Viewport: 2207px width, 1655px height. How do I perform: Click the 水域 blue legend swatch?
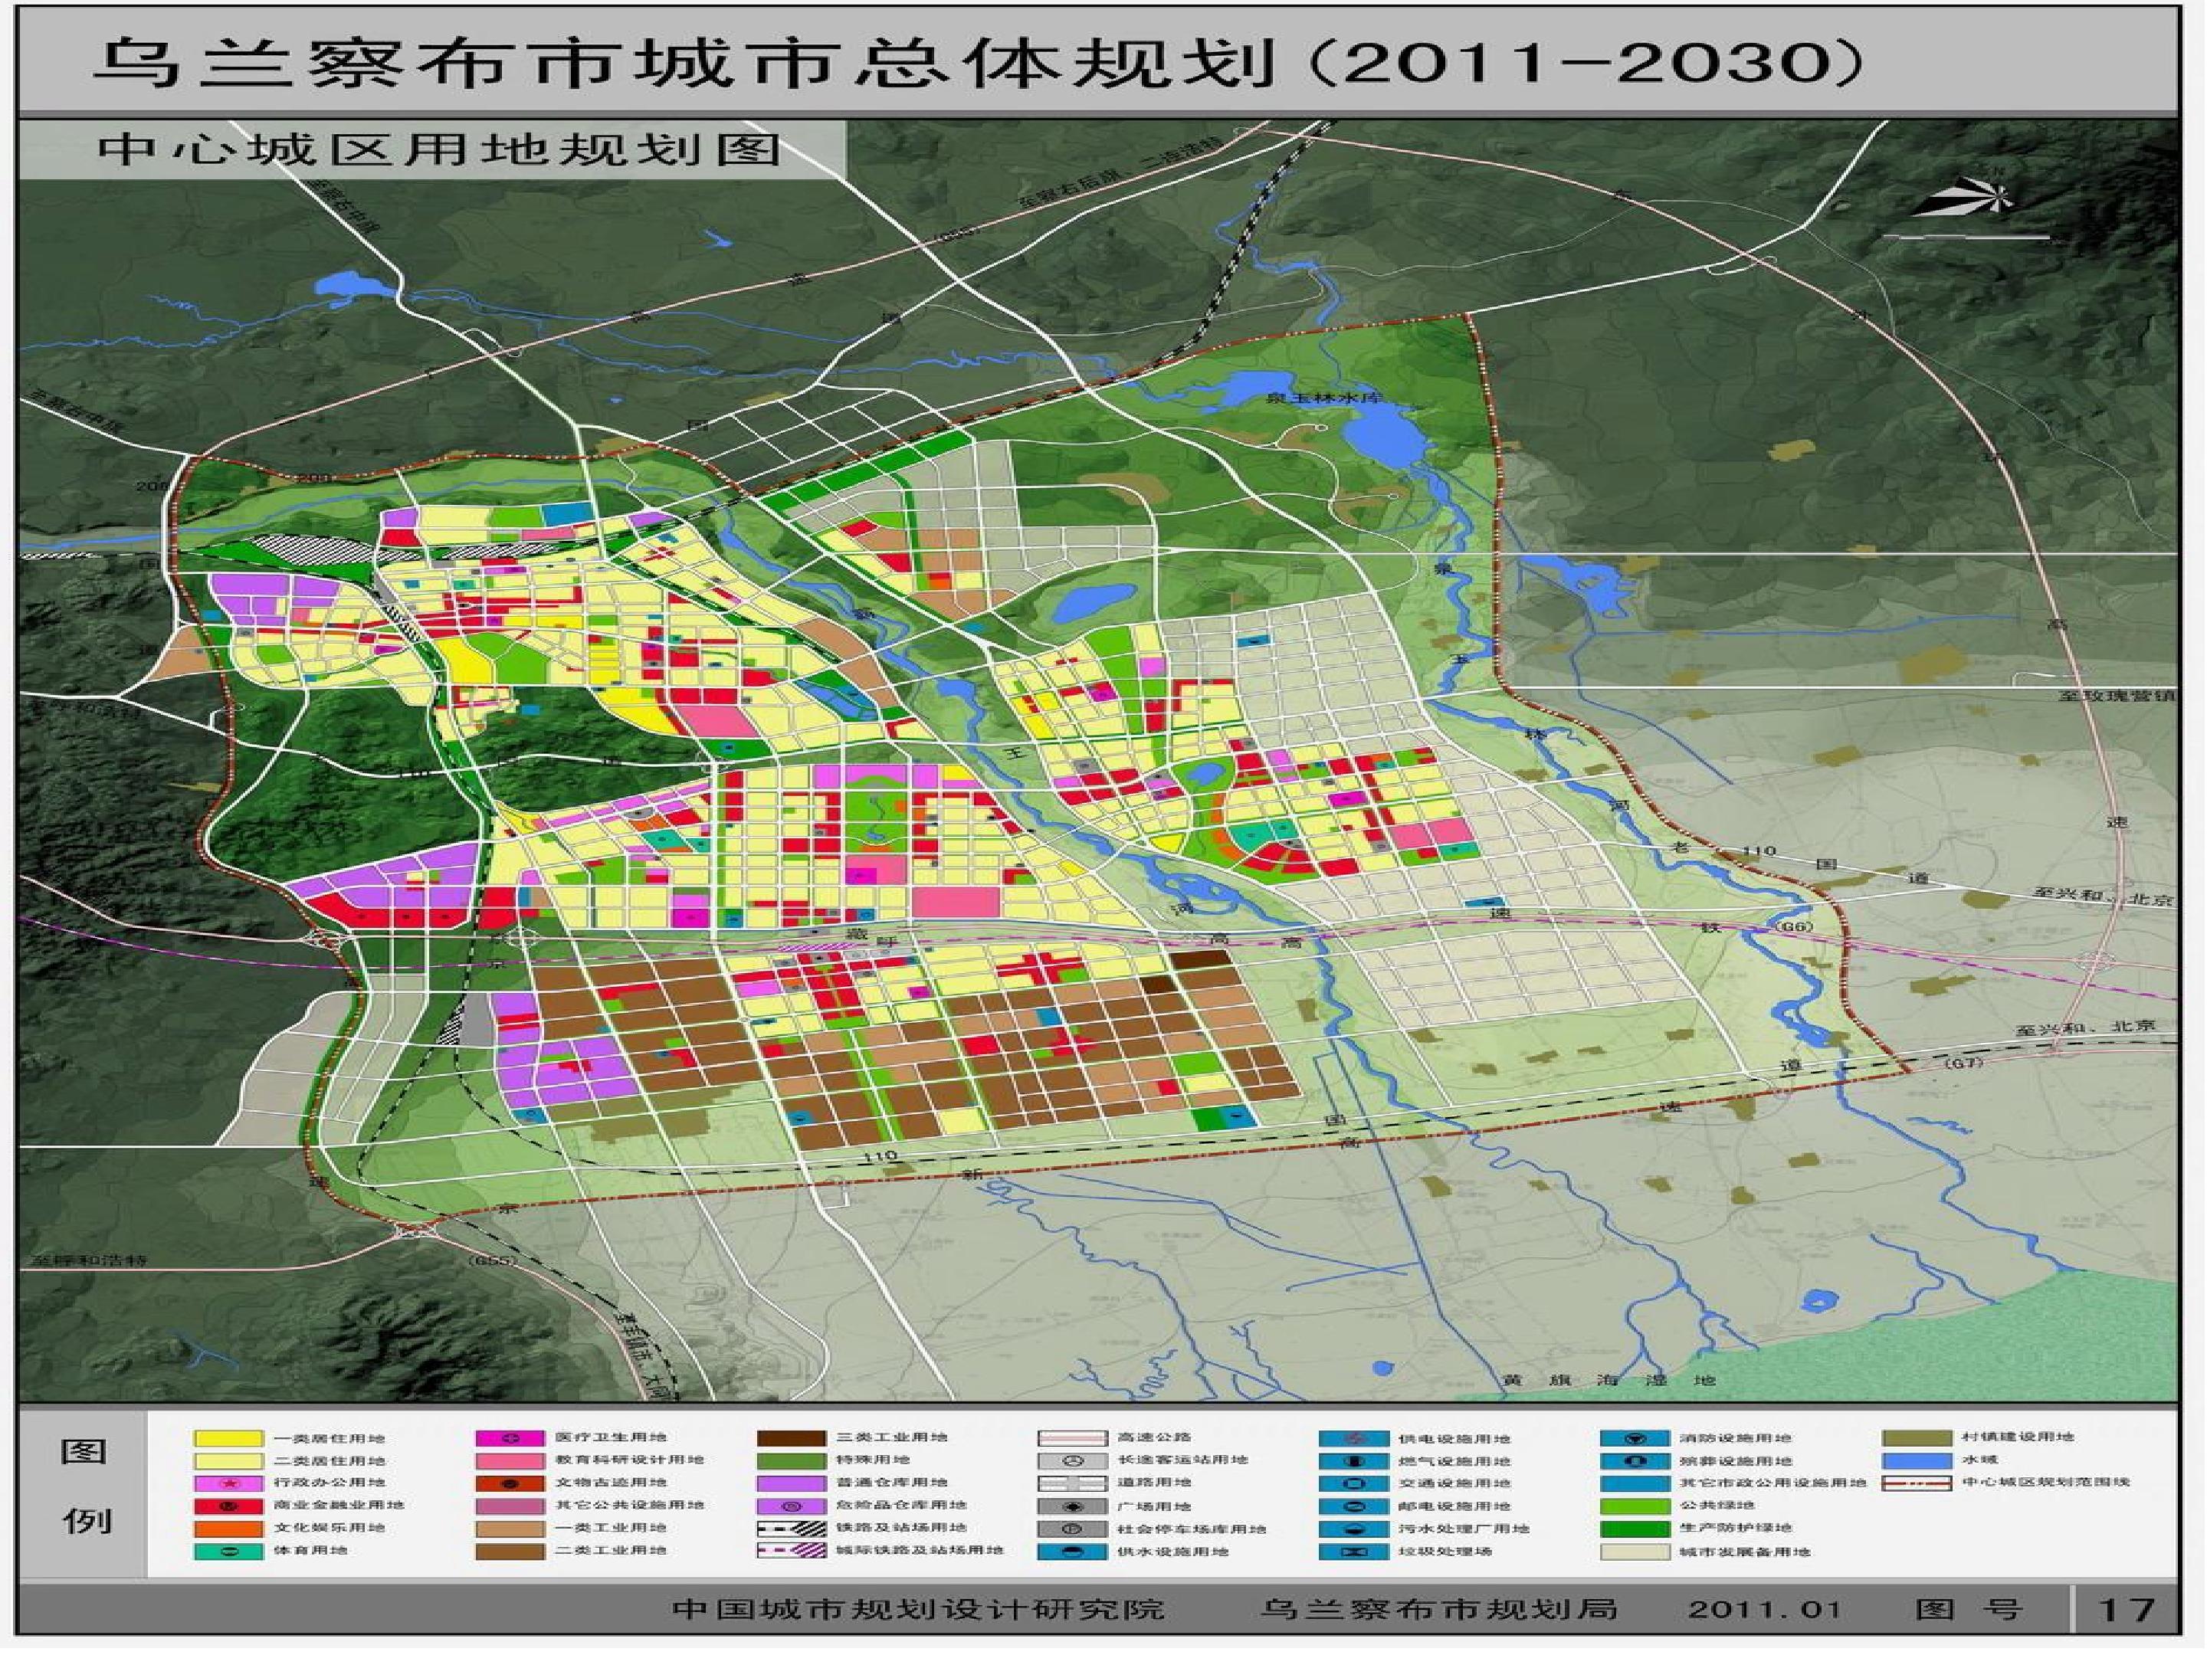coord(1917,1460)
